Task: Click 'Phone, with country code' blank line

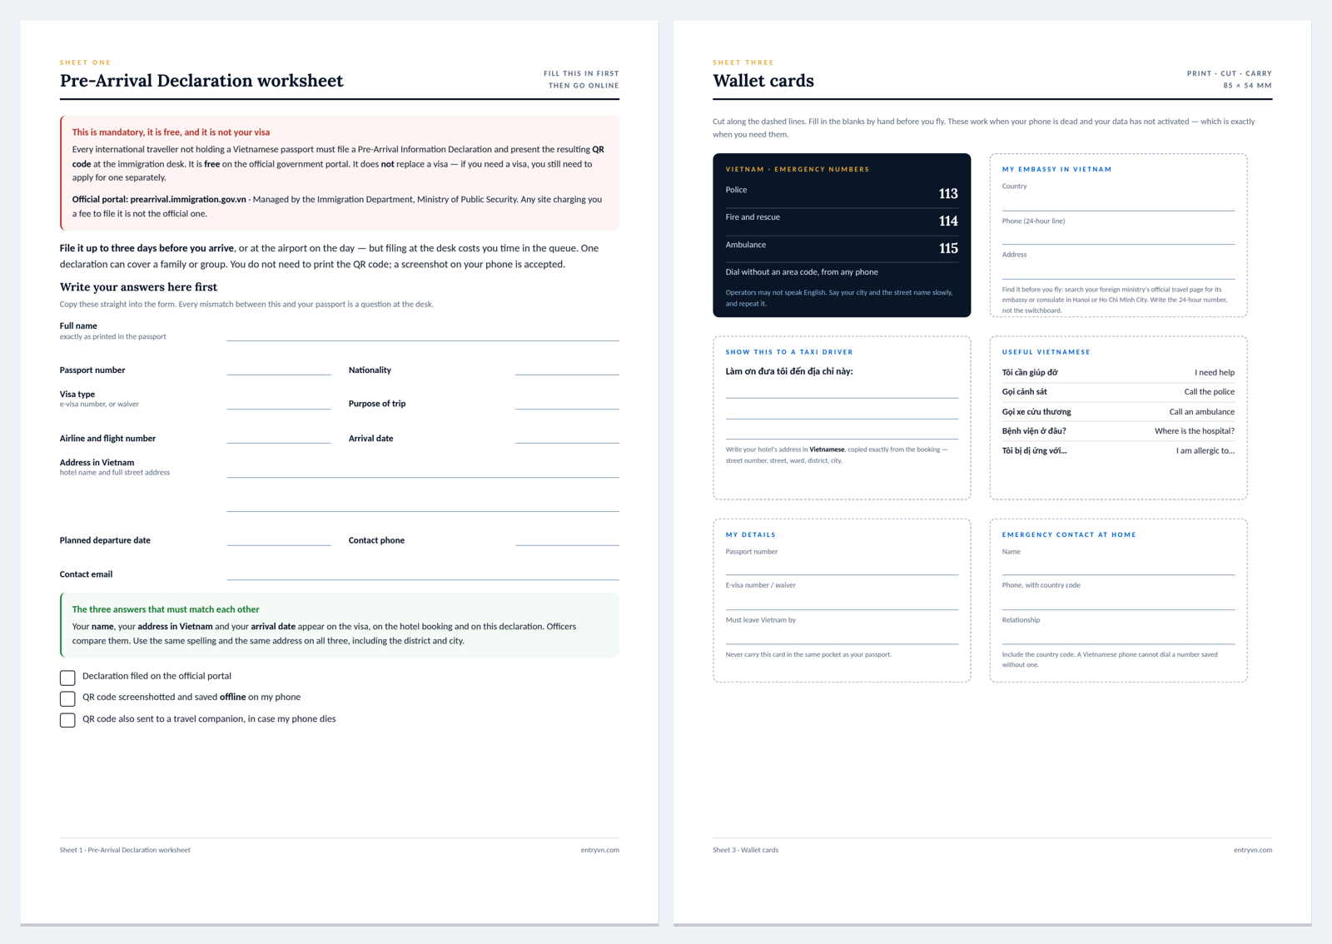Action: 1118,600
